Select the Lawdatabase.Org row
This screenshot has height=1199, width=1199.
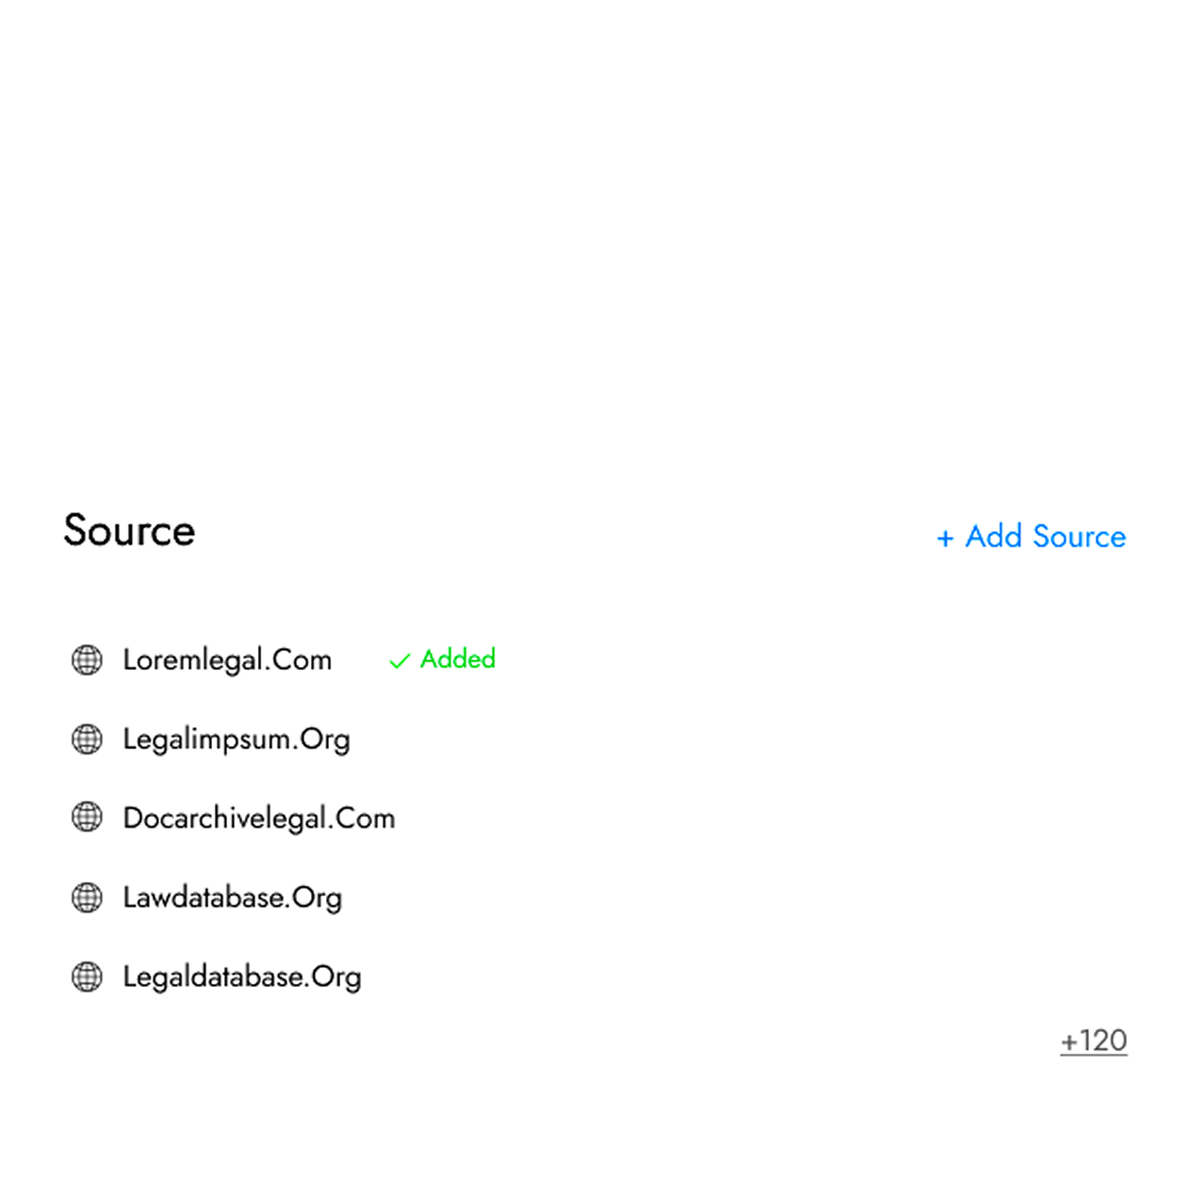pos(233,897)
